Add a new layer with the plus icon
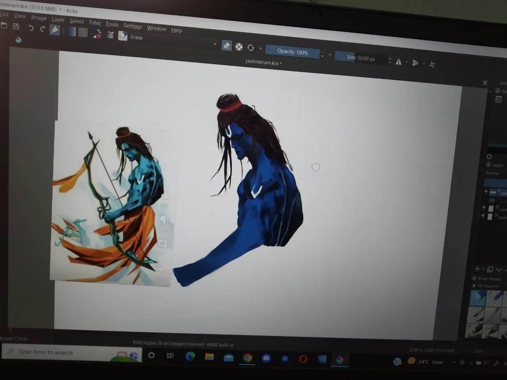This screenshot has height=380, width=507. (x=477, y=269)
